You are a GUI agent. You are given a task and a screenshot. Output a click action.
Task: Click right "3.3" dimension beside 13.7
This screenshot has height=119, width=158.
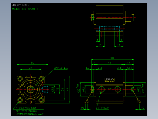[x=119, y=68]
